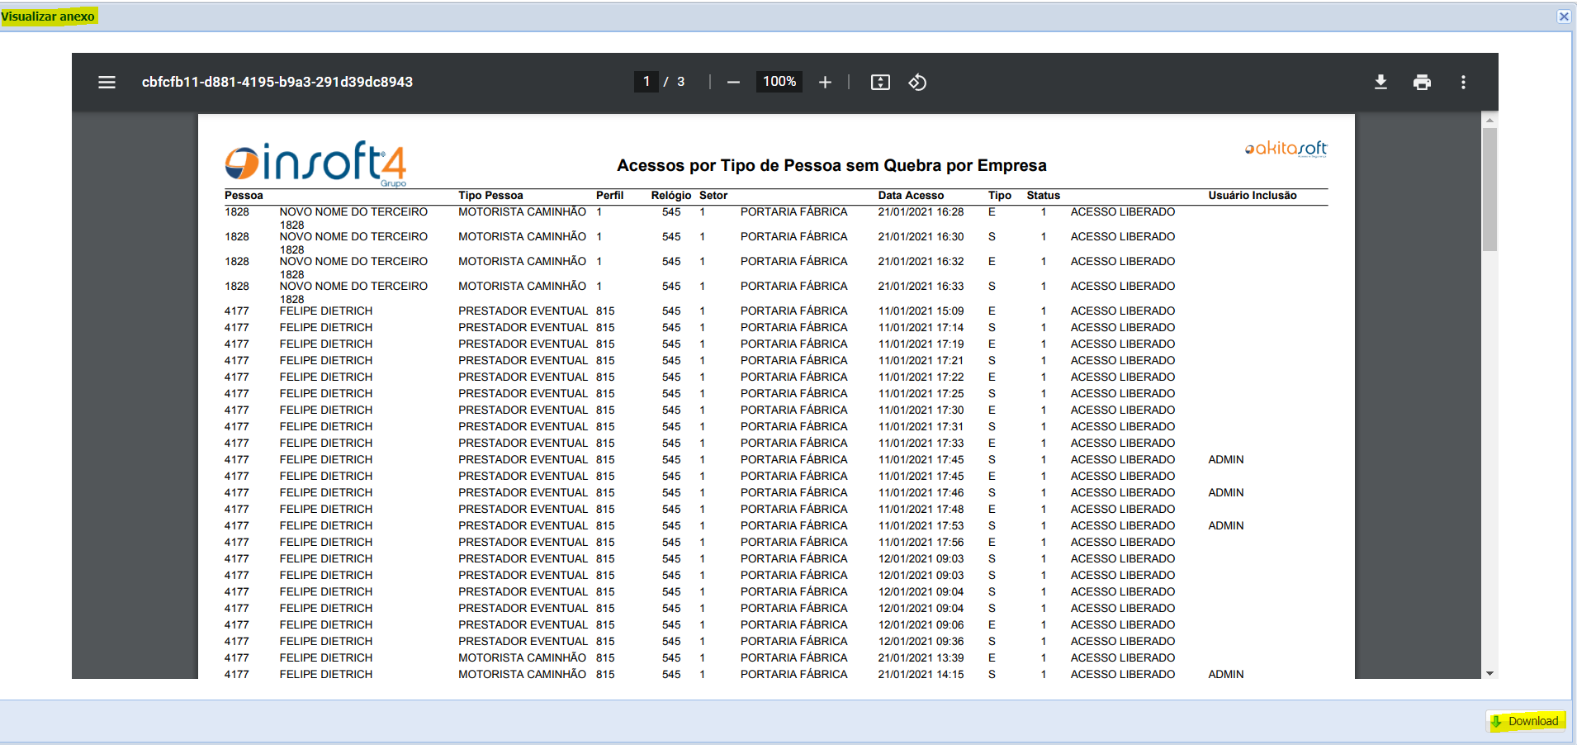This screenshot has width=1577, height=745.
Task: Click the date 12/01/2021 09:36
Action: (x=921, y=642)
